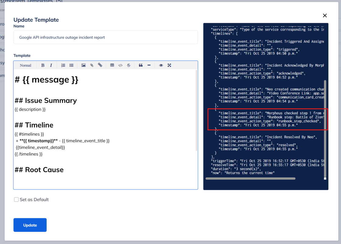Click the editor's vertical scrollbar

click(x=197, y=110)
